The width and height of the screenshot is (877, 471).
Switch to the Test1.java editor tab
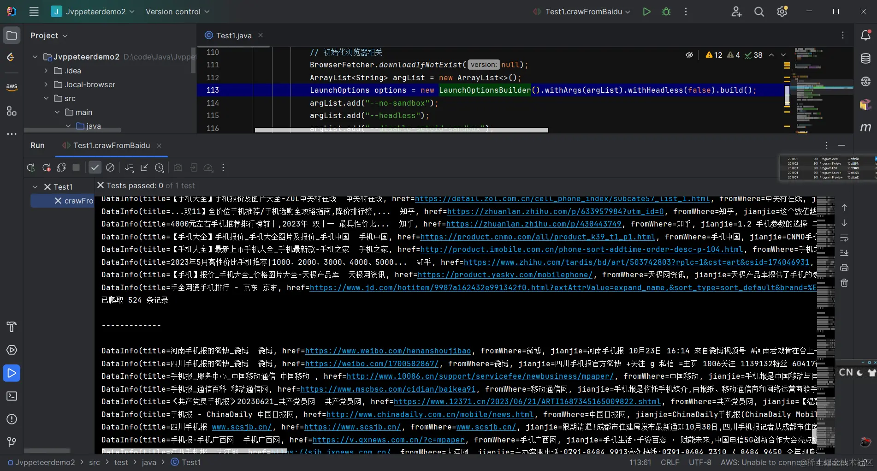[234, 36]
